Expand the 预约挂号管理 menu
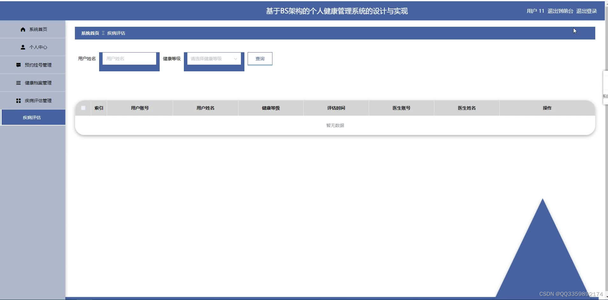Viewport: 608px width, 300px height. [x=33, y=65]
